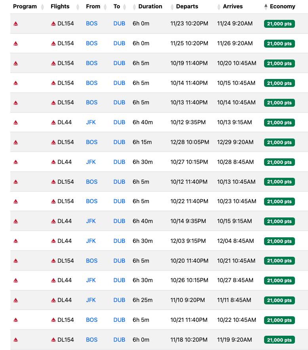
Task: Sort table by Program column
Action: click(x=28, y=7)
